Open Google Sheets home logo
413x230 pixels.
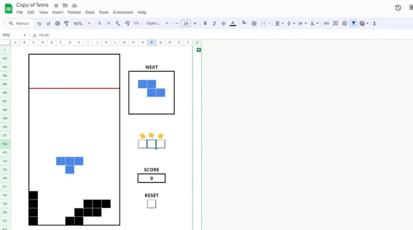coord(8,8)
